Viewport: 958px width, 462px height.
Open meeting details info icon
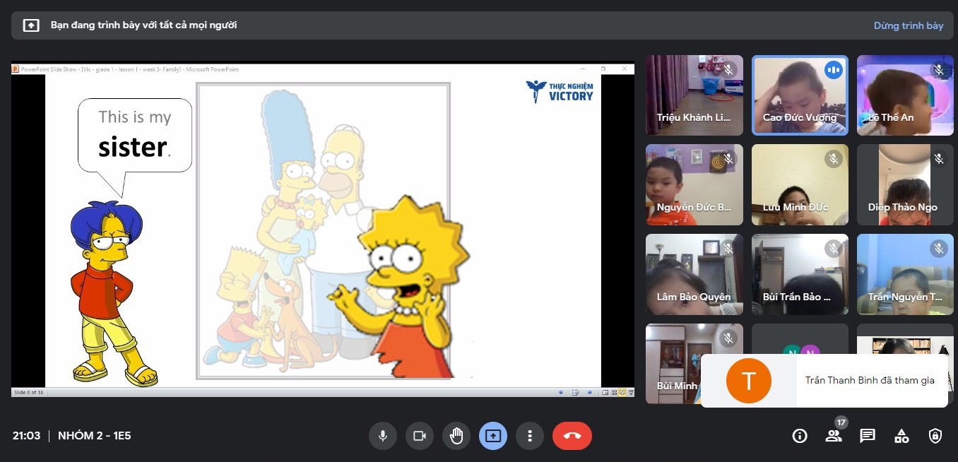coord(800,436)
